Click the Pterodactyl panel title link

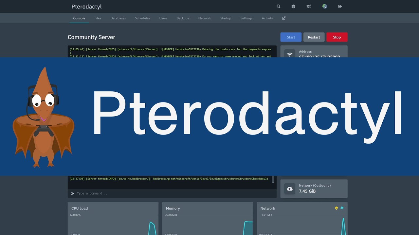click(x=86, y=7)
